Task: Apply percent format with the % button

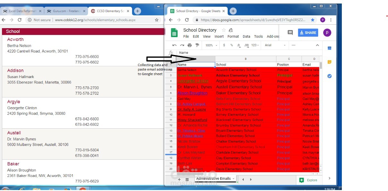Action: click(232, 45)
